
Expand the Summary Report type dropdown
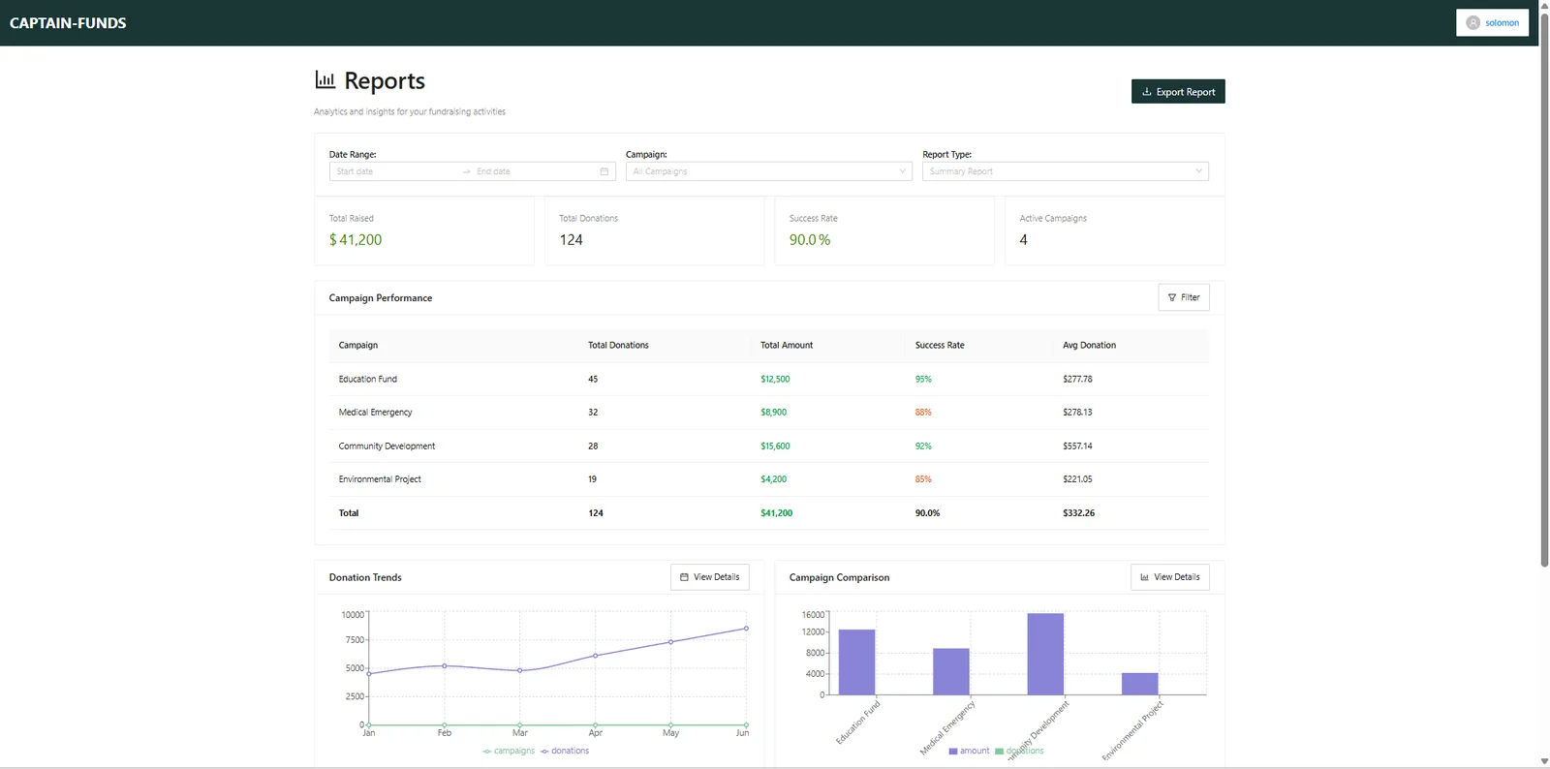click(x=1066, y=171)
